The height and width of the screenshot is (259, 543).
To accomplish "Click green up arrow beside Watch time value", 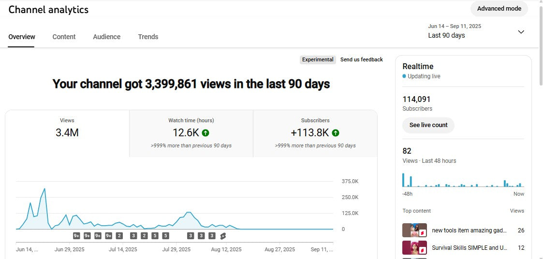I will tap(205, 133).
